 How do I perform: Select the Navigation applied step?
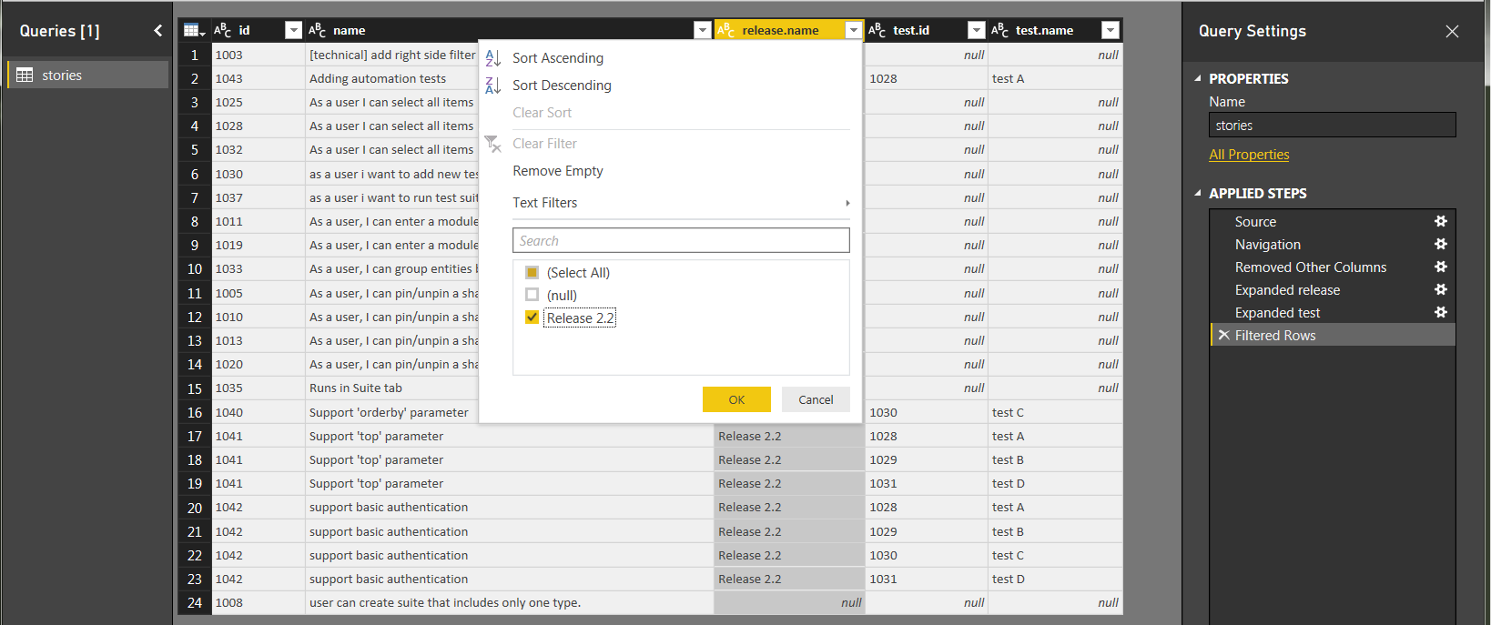(1267, 244)
